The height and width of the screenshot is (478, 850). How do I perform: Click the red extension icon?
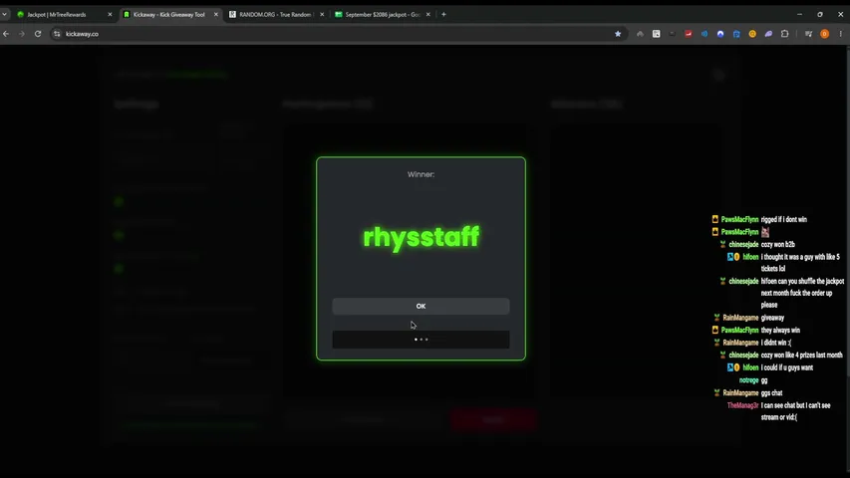tap(688, 34)
